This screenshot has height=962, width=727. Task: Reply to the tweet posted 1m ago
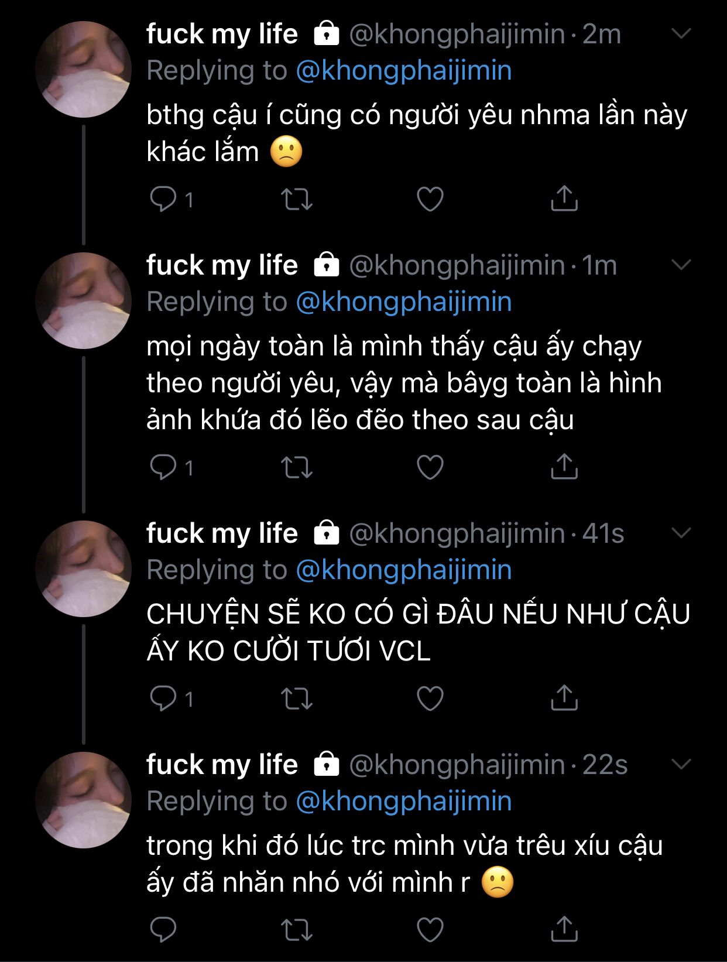pos(163,467)
